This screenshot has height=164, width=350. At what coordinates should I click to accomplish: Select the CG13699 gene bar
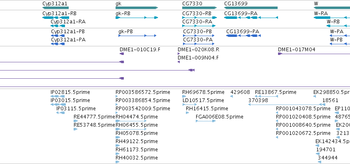(250, 8)
